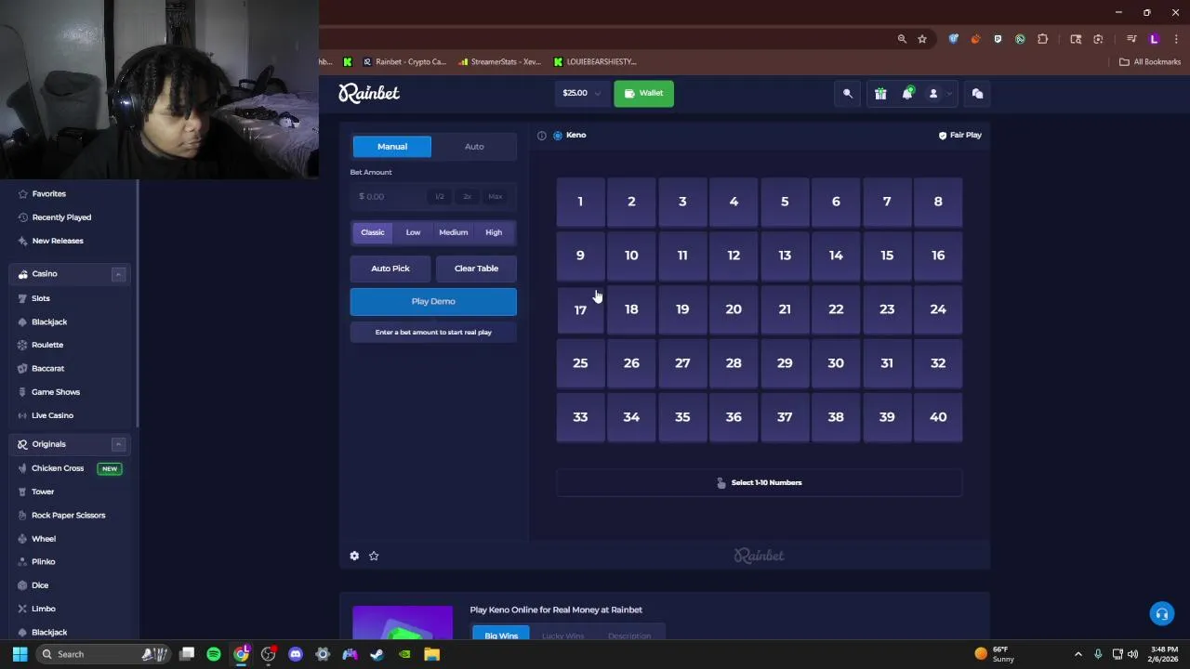Select Keno number 40

938,417
